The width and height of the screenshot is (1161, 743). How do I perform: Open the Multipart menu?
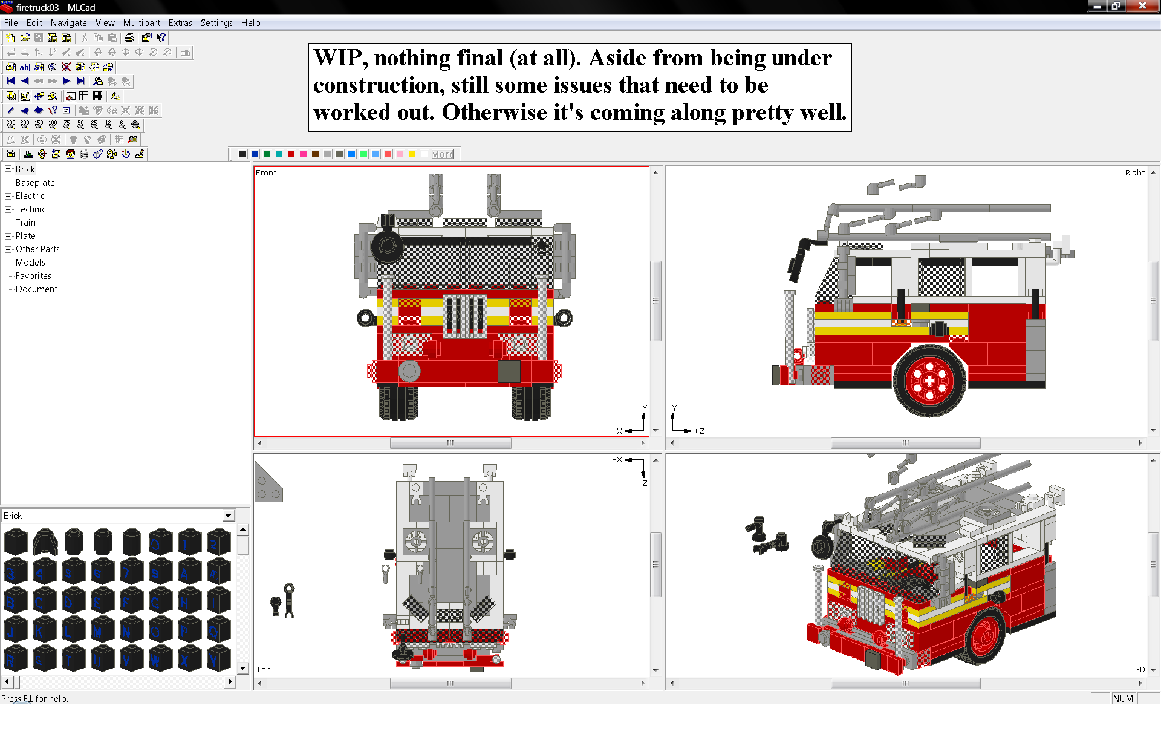pos(141,23)
